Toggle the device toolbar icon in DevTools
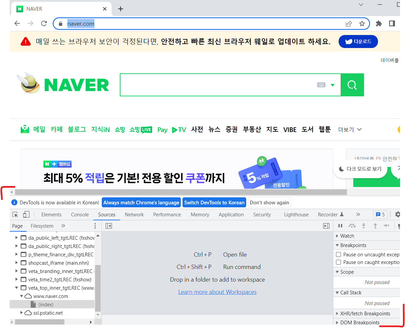This screenshot has width=405, height=328. [26, 215]
